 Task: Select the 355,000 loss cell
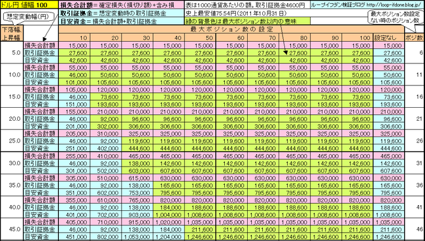[75, 200]
